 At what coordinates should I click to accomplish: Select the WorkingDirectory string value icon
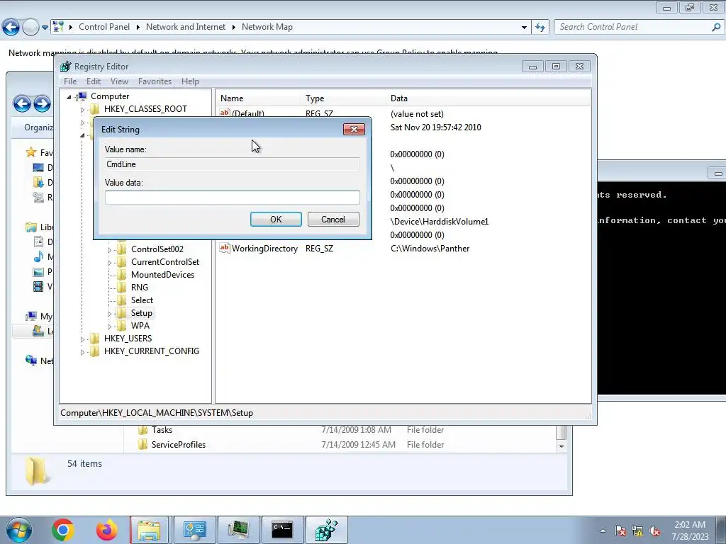click(x=225, y=248)
